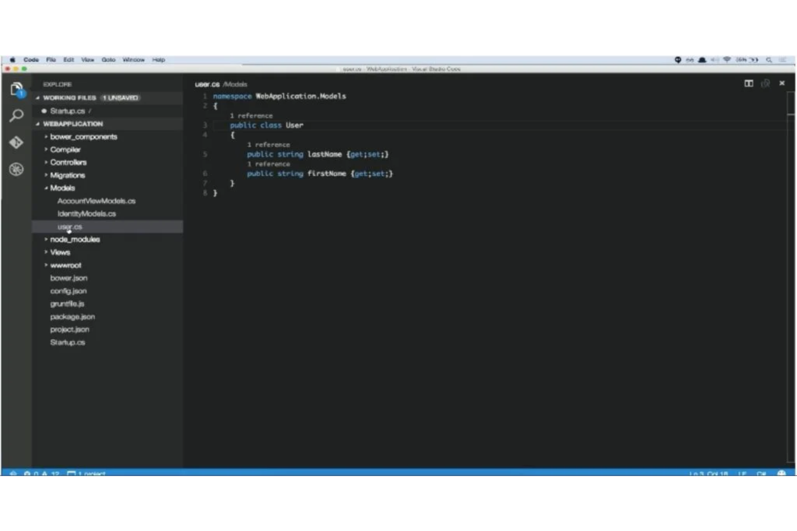Click the feedback smiley in the status bar

(x=782, y=473)
